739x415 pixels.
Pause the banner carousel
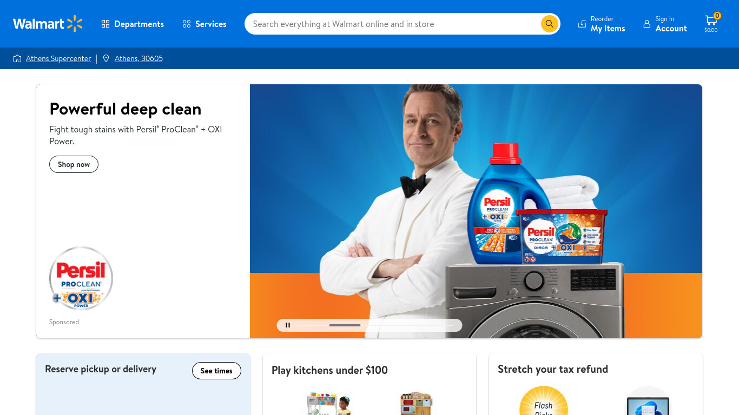288,325
